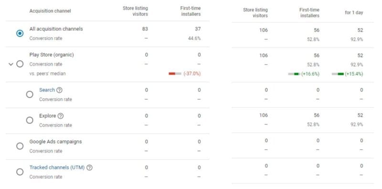Click the All acquisition channels row label
Screen dimensions: 382x189
pos(56,29)
